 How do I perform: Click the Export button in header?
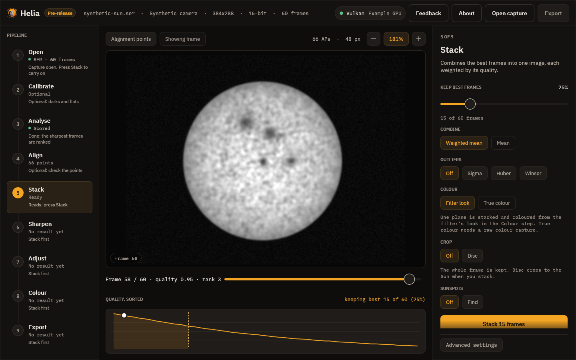coord(553,13)
